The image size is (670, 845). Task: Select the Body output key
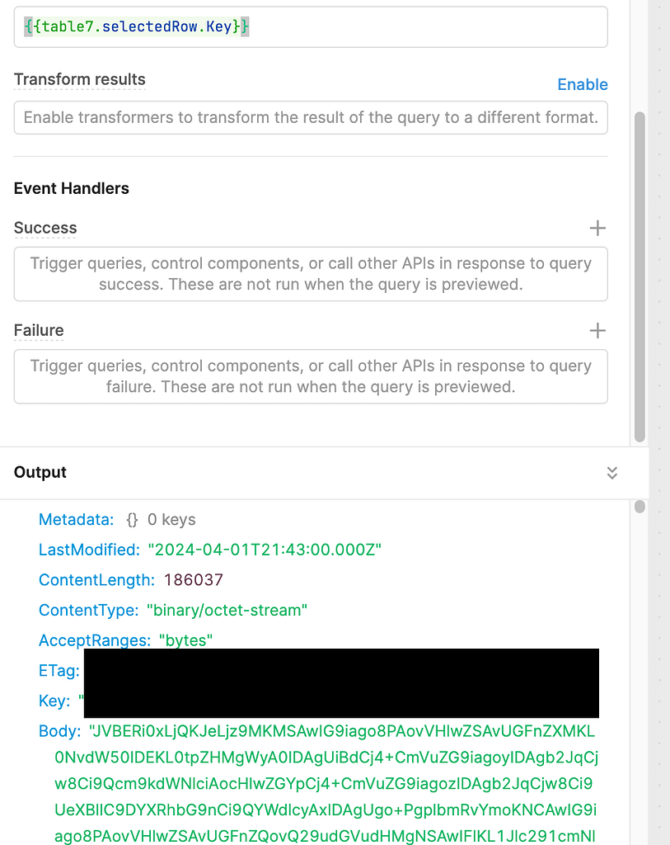coord(59,731)
